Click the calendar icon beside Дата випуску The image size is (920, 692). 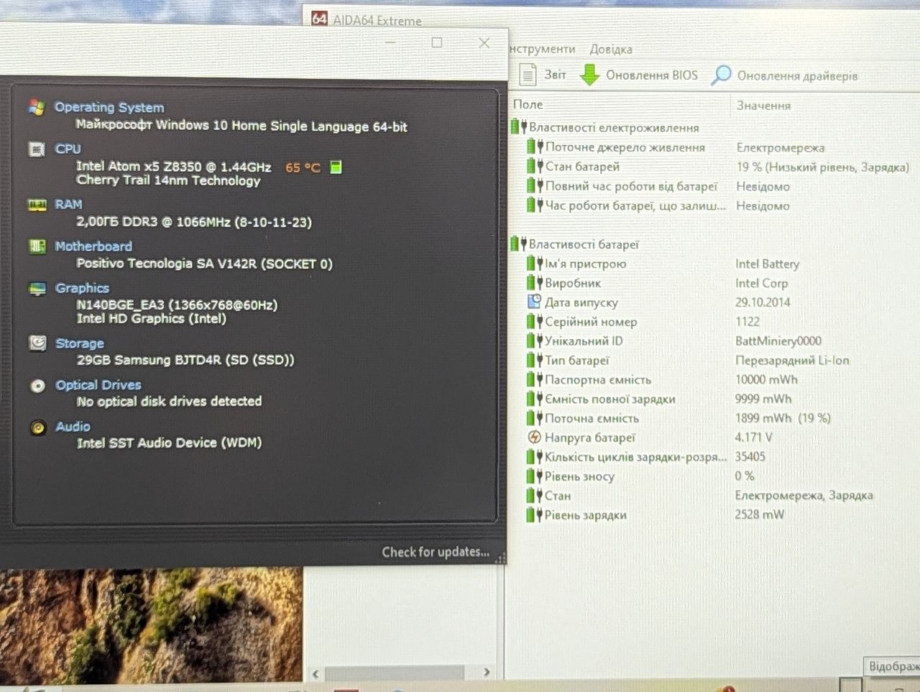point(535,302)
